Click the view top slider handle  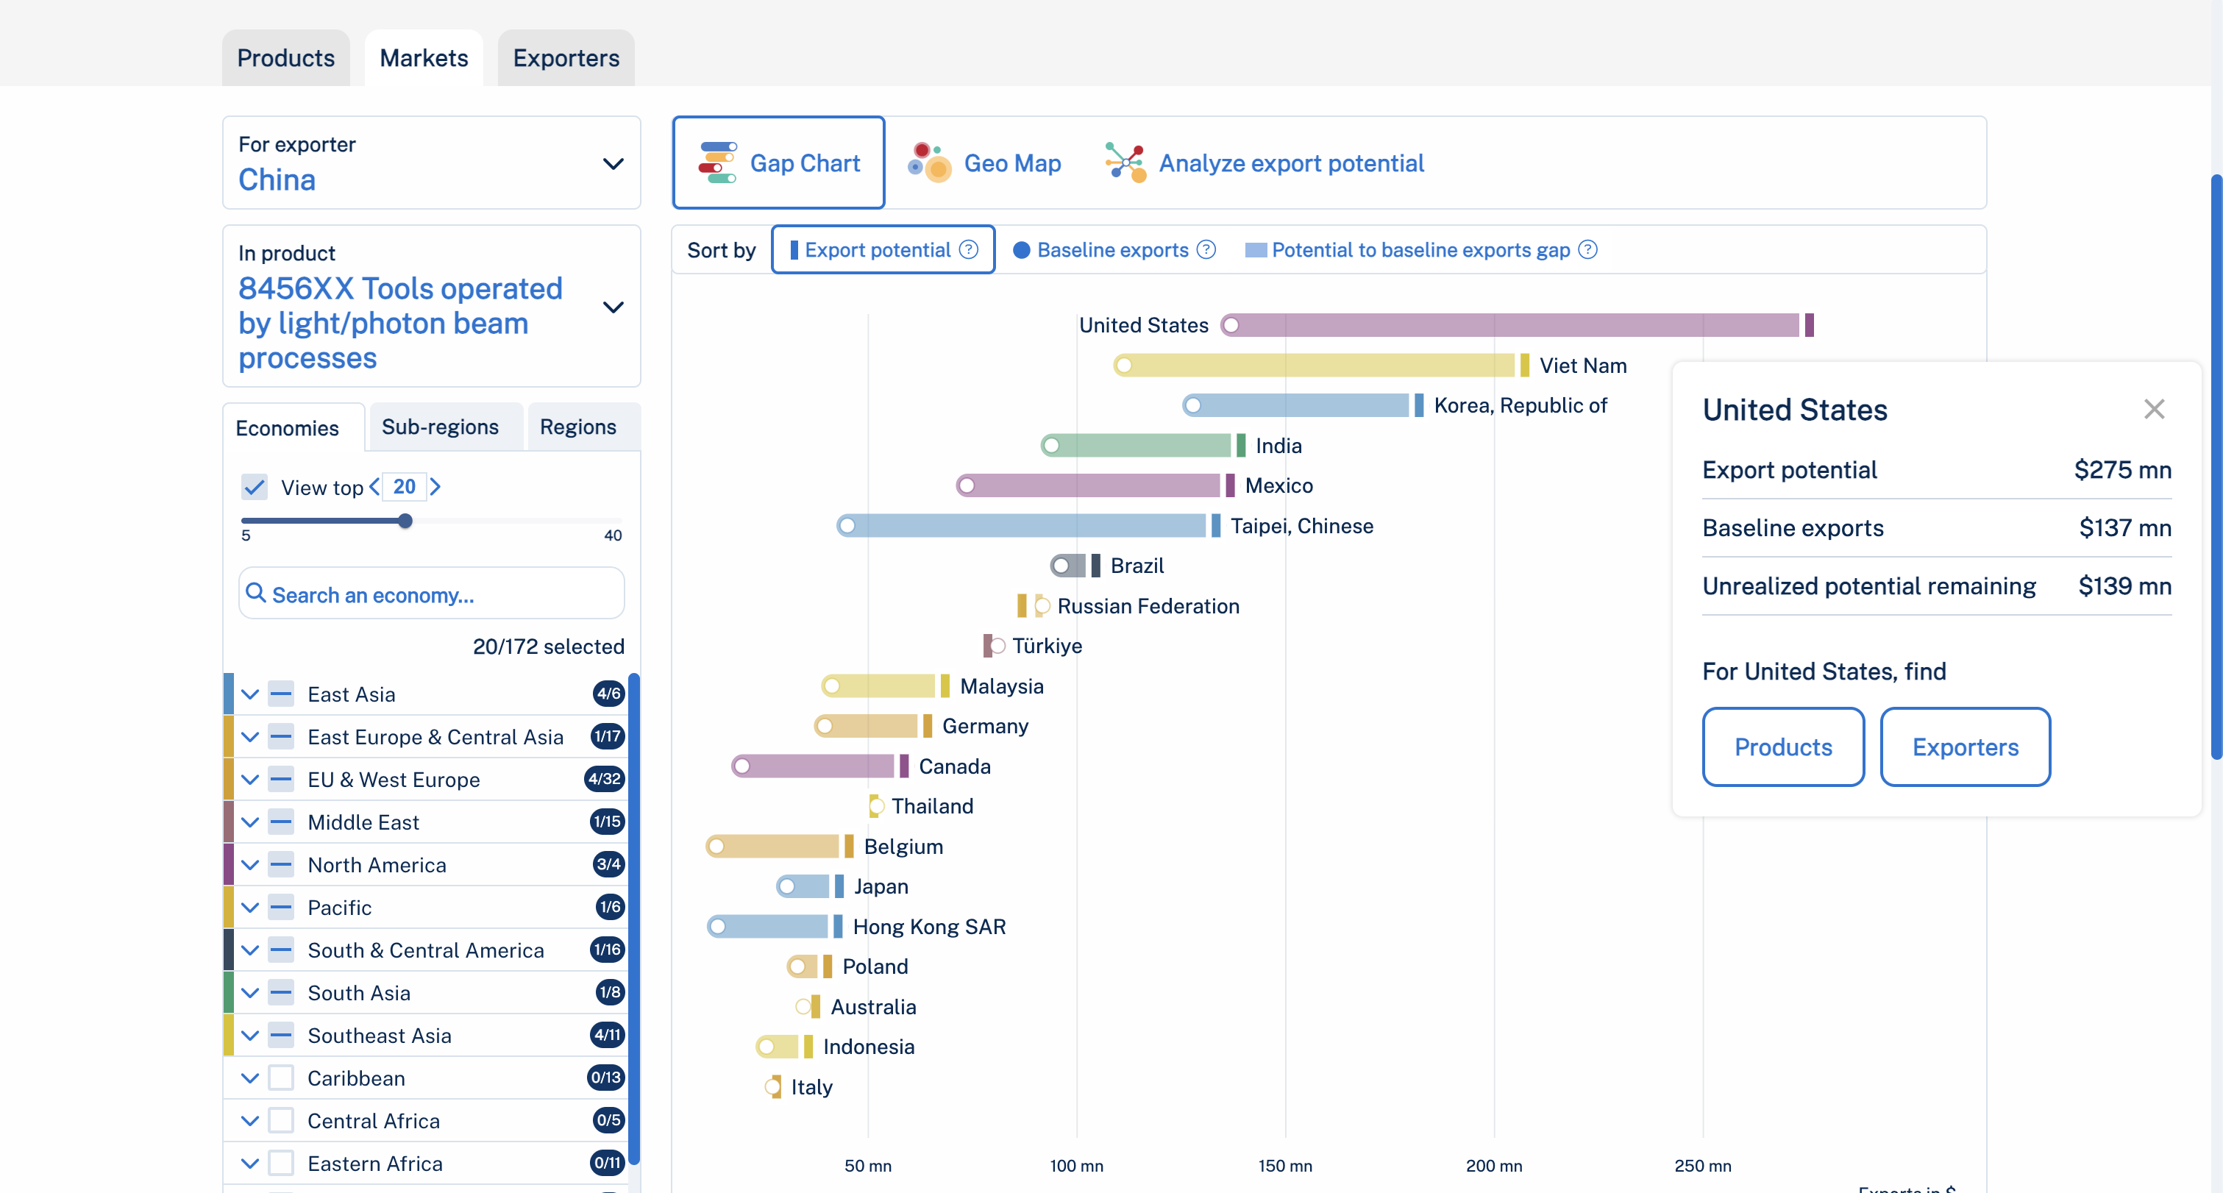coord(405,520)
